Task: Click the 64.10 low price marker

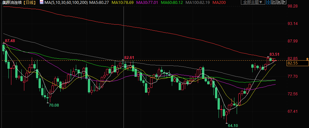Action: (x=233, y=125)
